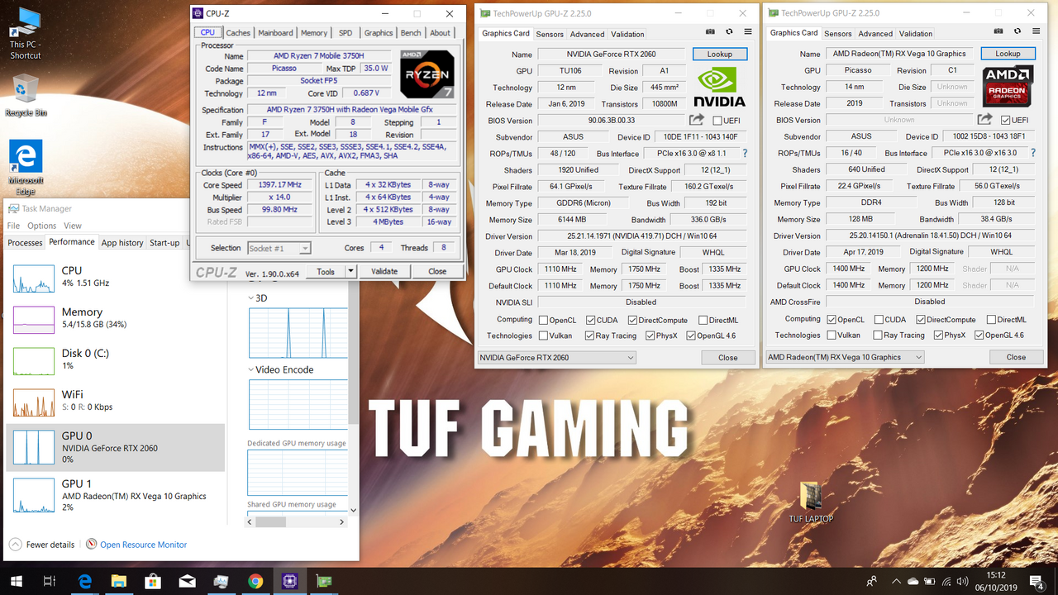This screenshot has width=1058, height=595.
Task: Open the Socket #1 selection dropdown in CPU-Z
Action: tap(279, 248)
